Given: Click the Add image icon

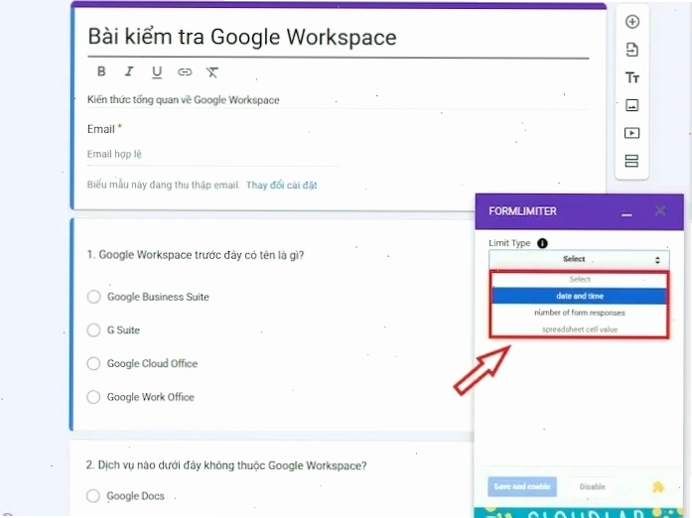Looking at the screenshot, I should (632, 105).
